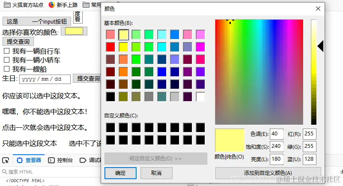Click the 蓝(U) blue value field

pyautogui.click(x=309, y=159)
